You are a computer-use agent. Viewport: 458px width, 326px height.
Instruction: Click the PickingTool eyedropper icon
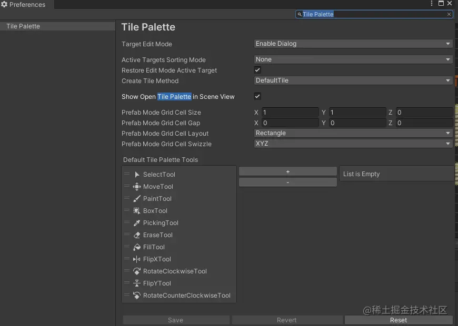pos(137,223)
